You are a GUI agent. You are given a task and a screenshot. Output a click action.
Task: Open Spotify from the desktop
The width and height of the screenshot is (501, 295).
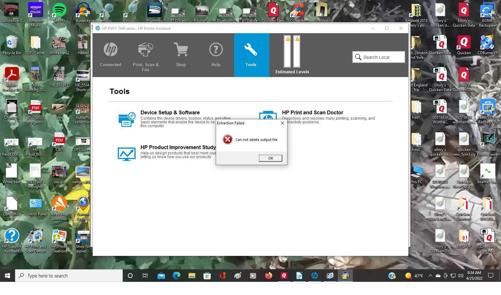click(59, 9)
